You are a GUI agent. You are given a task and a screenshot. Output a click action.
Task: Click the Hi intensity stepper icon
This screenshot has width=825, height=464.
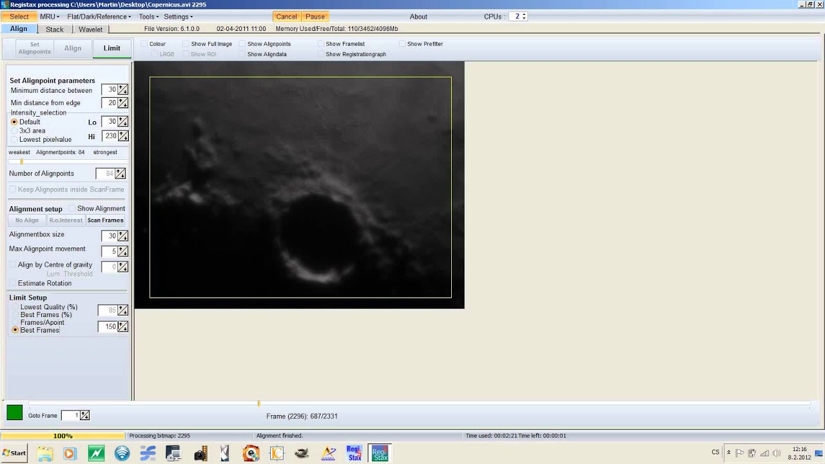(122, 136)
